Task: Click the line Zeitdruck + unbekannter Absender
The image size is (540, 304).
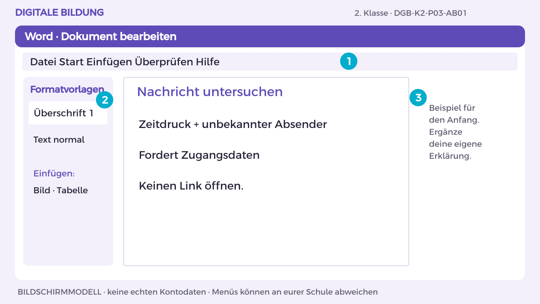Action: 233,124
